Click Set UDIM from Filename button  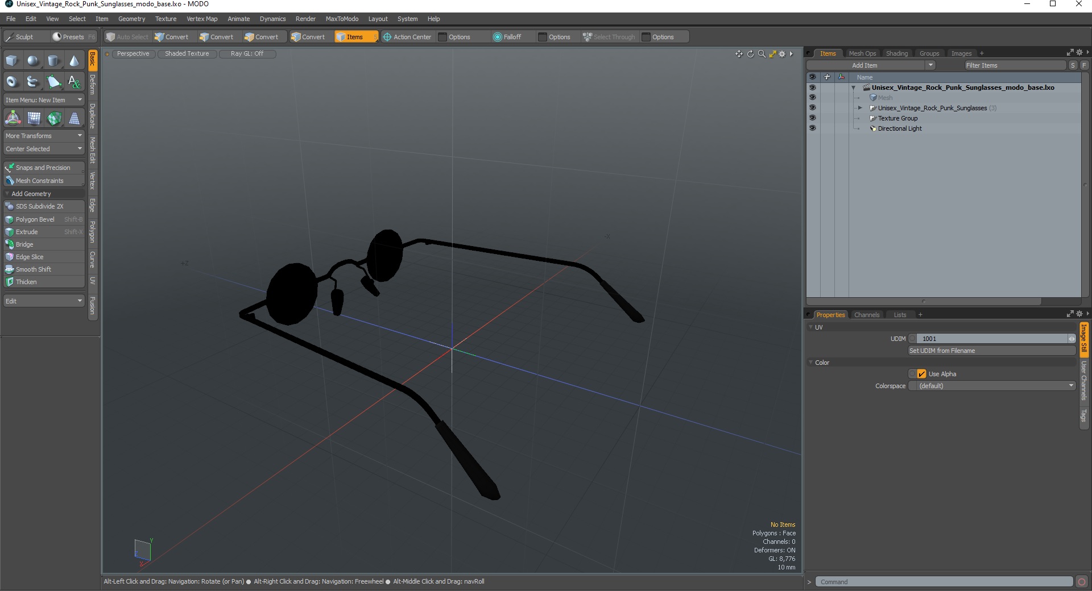pyautogui.click(x=992, y=351)
